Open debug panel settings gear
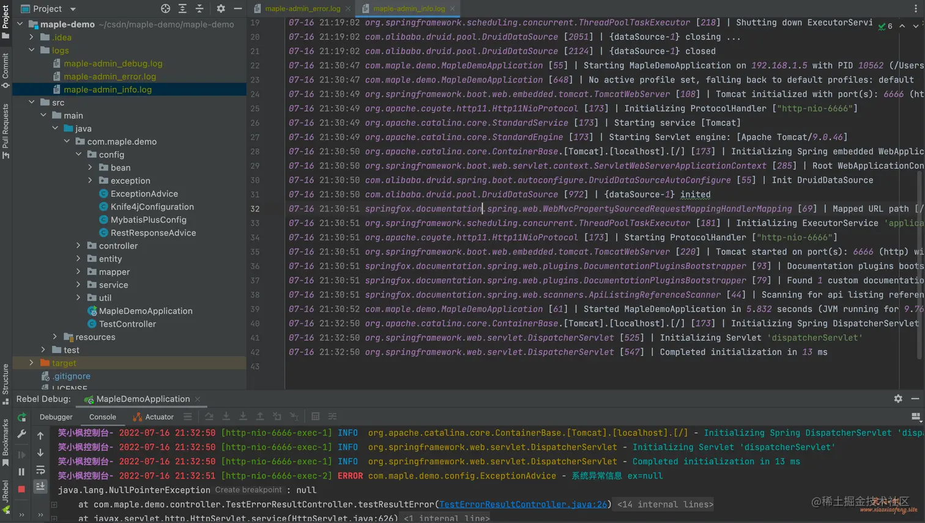 pyautogui.click(x=898, y=398)
